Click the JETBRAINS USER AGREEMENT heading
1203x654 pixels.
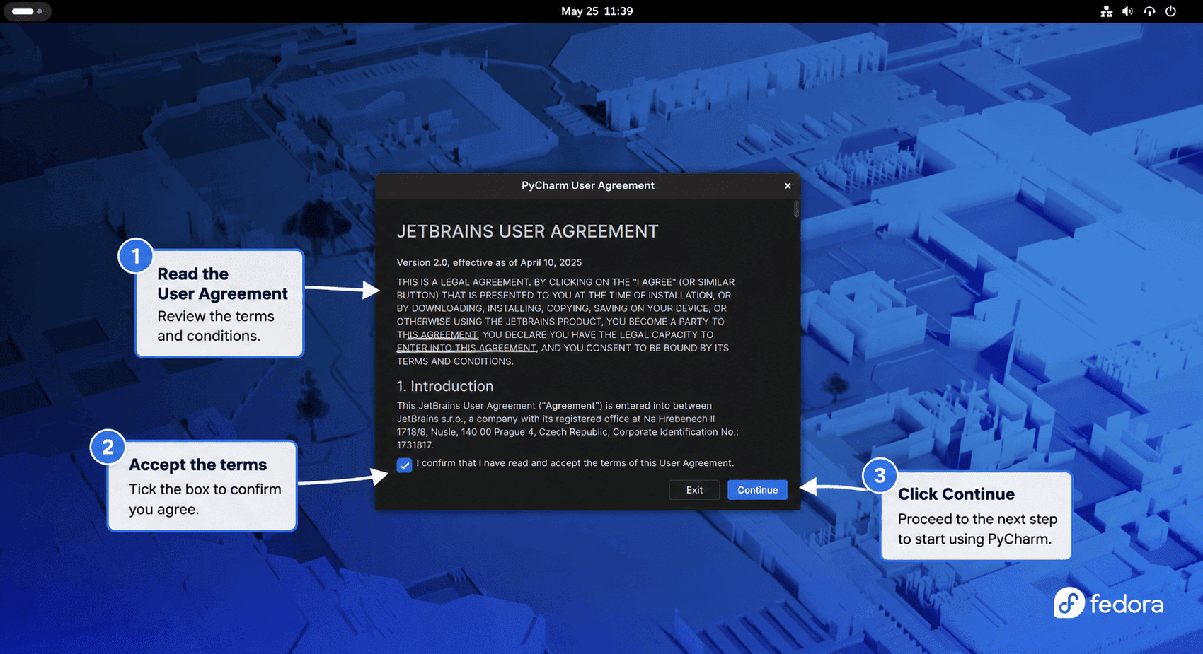click(527, 232)
